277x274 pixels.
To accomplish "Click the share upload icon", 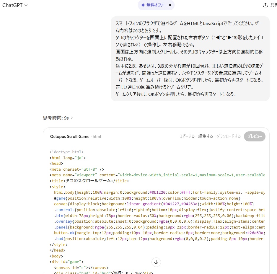I will [265, 5].
